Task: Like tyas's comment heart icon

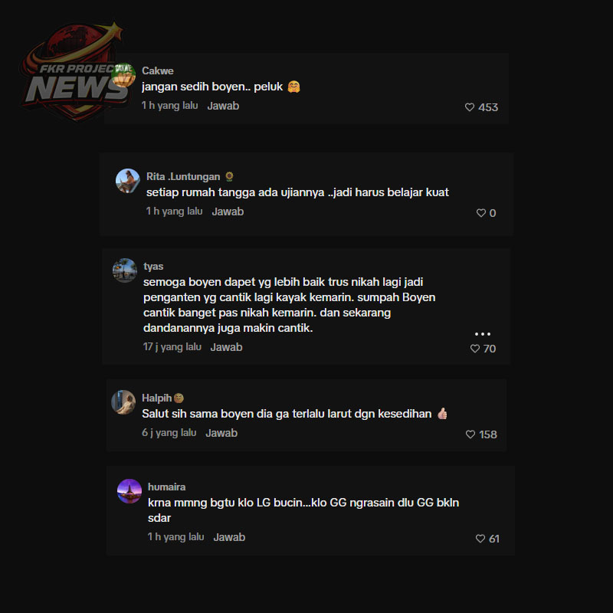Action: (474, 349)
